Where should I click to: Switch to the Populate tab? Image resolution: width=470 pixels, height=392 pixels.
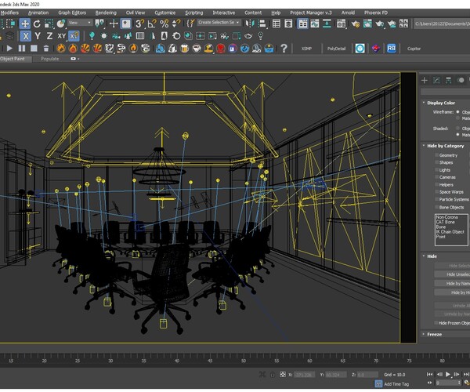tap(50, 59)
